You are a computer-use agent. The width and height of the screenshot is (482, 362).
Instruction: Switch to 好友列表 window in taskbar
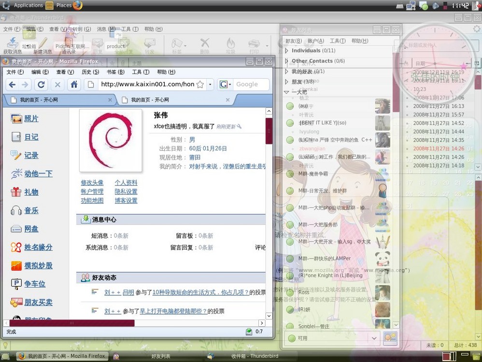(157, 356)
